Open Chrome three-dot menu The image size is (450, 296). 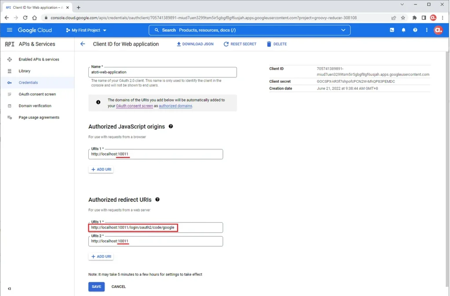(443, 18)
